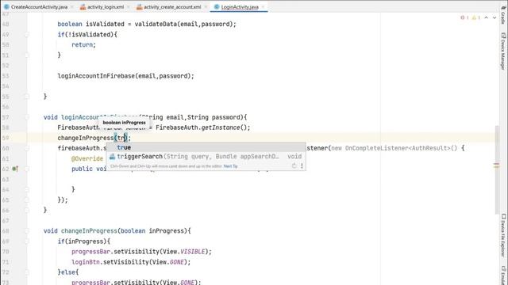Click 'getInstance' on line 58
The height and width of the screenshot is (285, 508).
(x=221, y=127)
